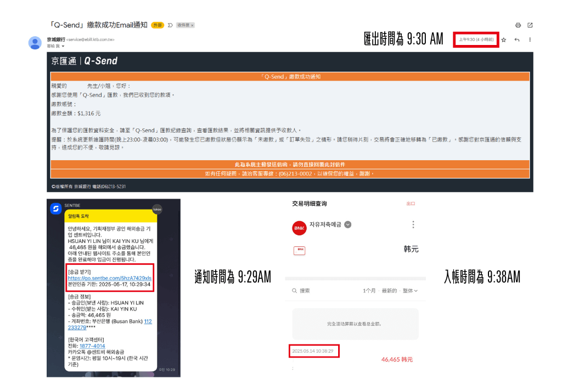Click the sender's profile avatar
Viewport: 562px width, 384px height.
pyautogui.click(x=35, y=43)
